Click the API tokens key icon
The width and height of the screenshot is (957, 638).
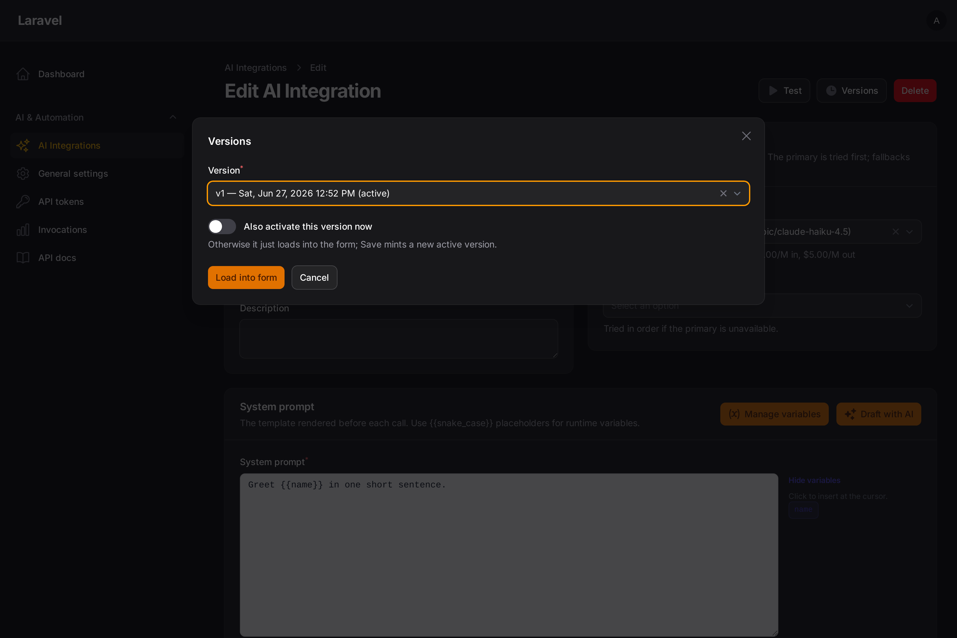(x=23, y=201)
